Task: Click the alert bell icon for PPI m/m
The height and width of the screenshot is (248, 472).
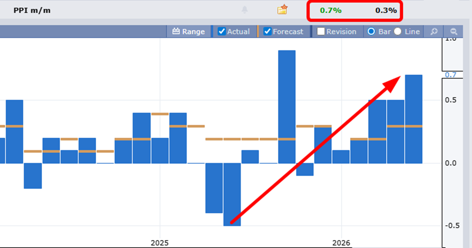Action: coord(245,10)
